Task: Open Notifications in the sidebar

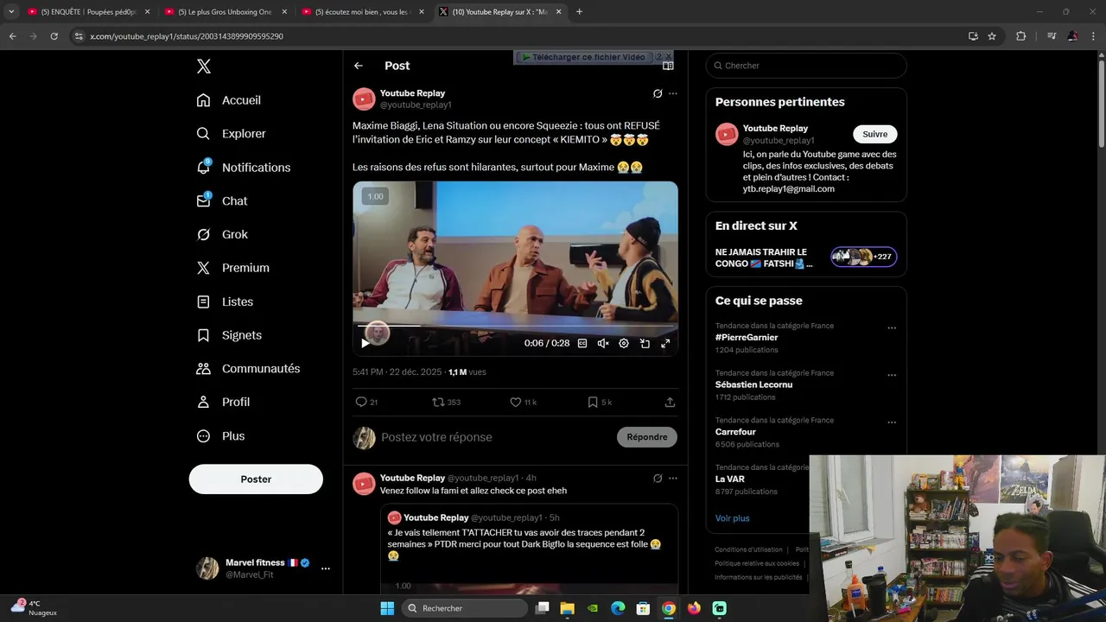Action: click(244, 168)
